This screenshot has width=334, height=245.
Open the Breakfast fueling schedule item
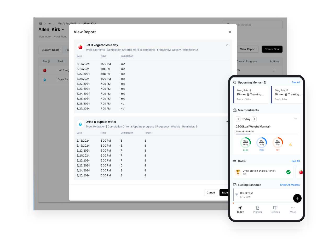tap(267, 195)
